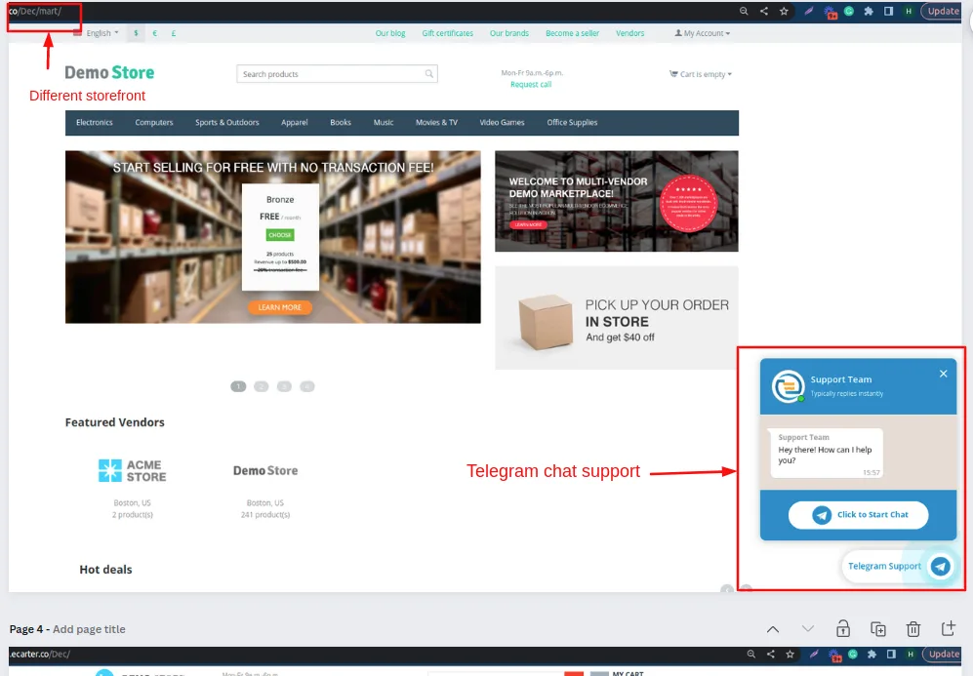Move page up with the up chevron
The image size is (973, 676).
coord(773,629)
